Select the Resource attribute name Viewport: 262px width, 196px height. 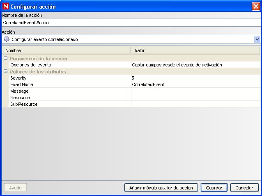(20, 98)
